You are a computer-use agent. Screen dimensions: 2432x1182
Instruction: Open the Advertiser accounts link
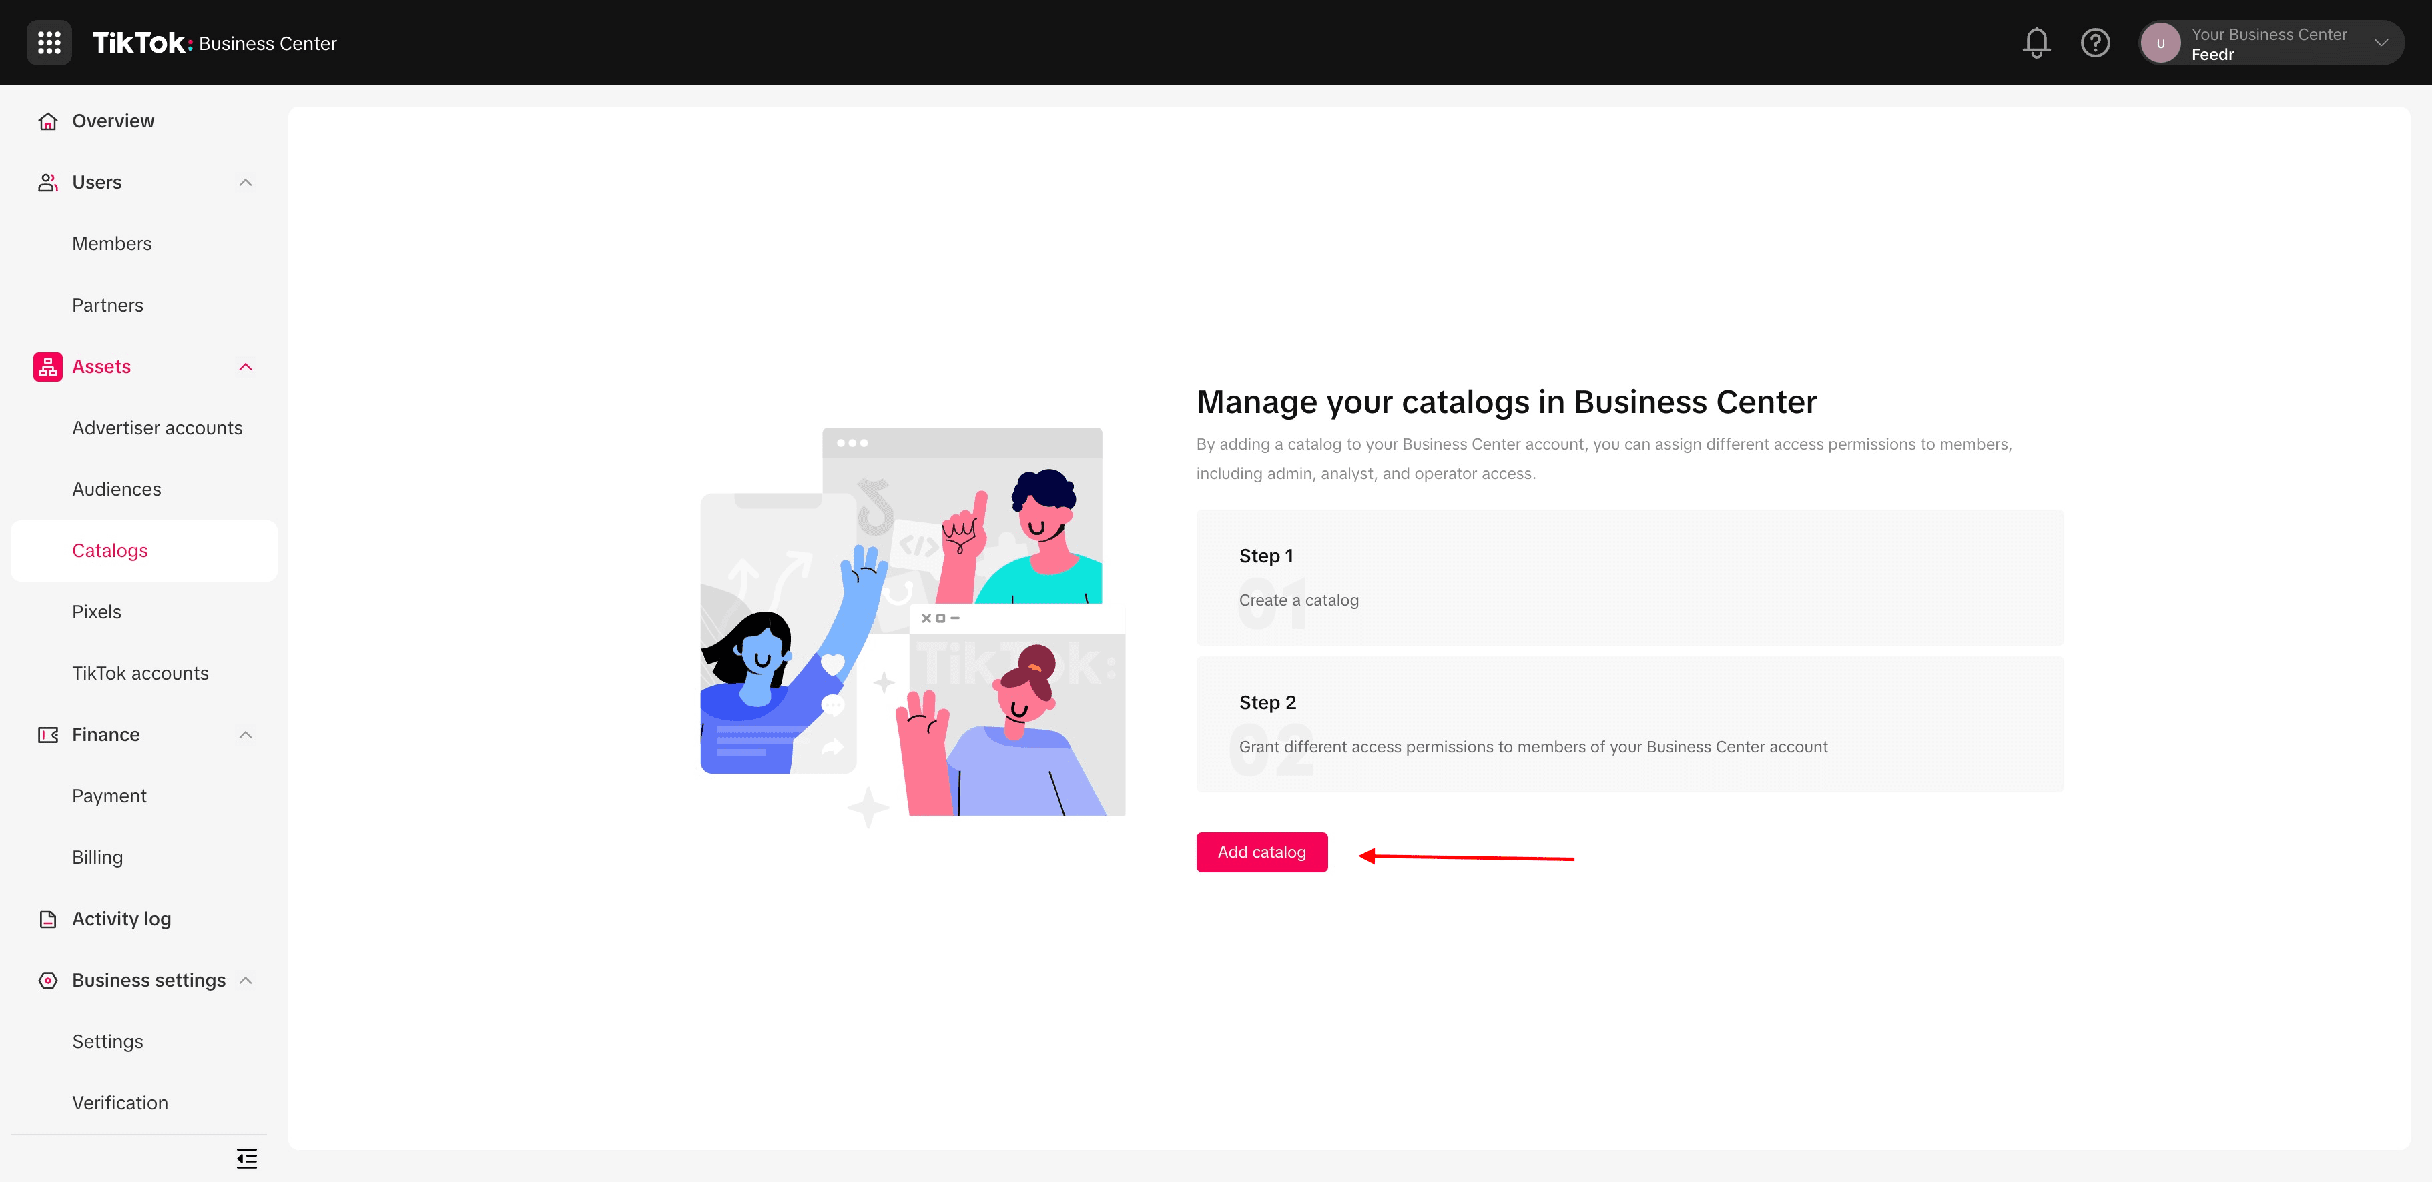click(158, 428)
